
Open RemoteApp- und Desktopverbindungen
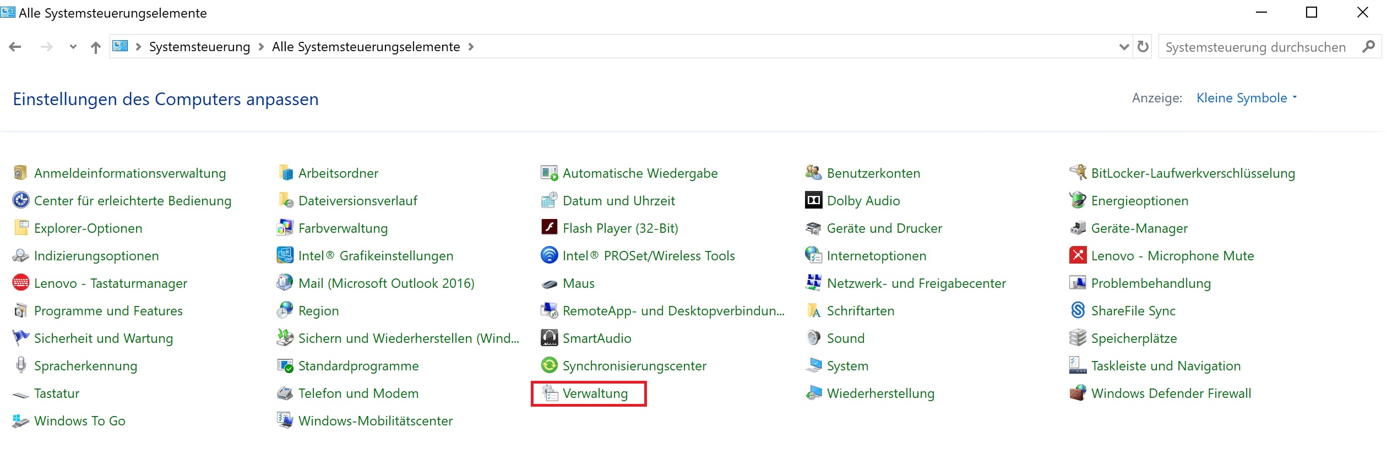(x=673, y=311)
